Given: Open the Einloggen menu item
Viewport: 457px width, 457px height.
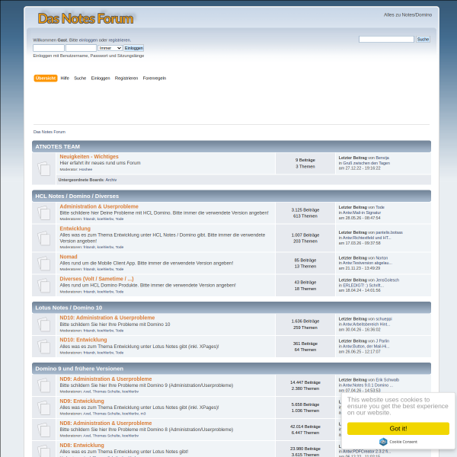Looking at the screenshot, I should tap(101, 78).
